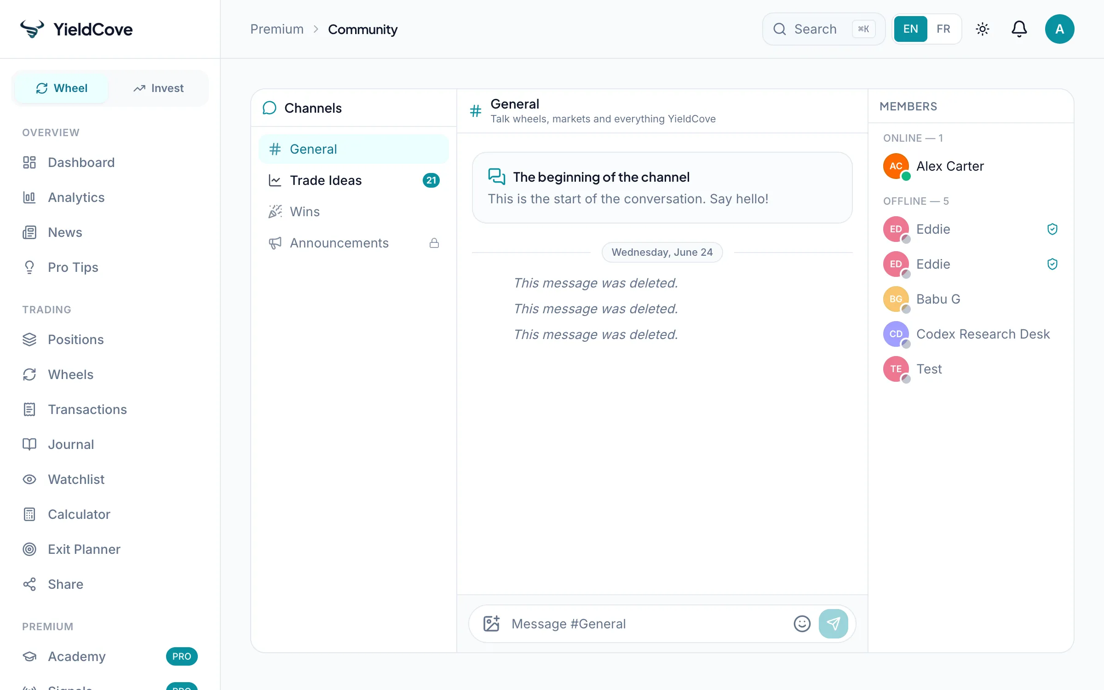Screen dimensions: 1104x690
Task: Open the Wins channel
Action: pos(353,212)
